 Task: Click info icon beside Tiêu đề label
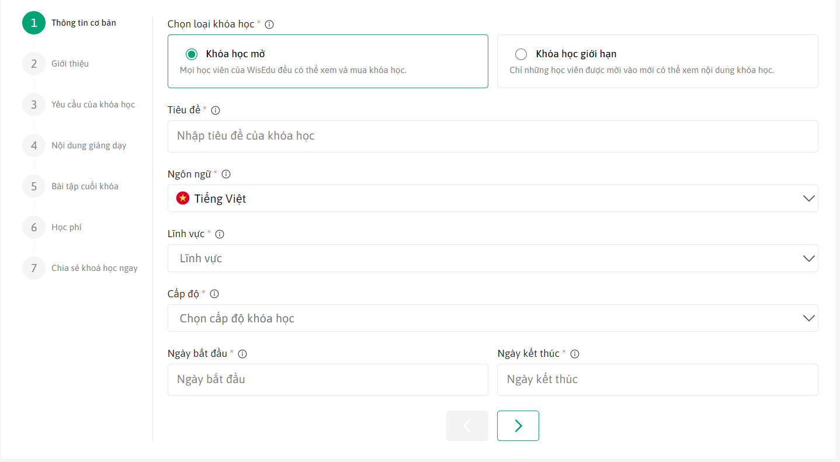pyautogui.click(x=216, y=110)
